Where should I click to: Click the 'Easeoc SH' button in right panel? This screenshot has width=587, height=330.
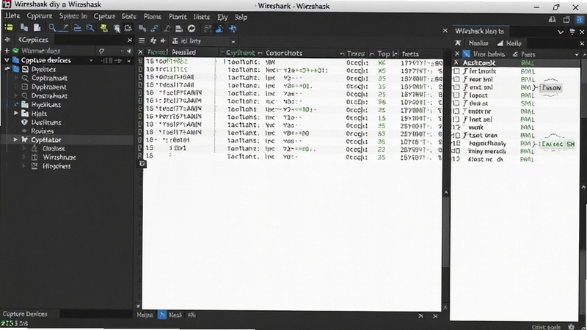[558, 144]
